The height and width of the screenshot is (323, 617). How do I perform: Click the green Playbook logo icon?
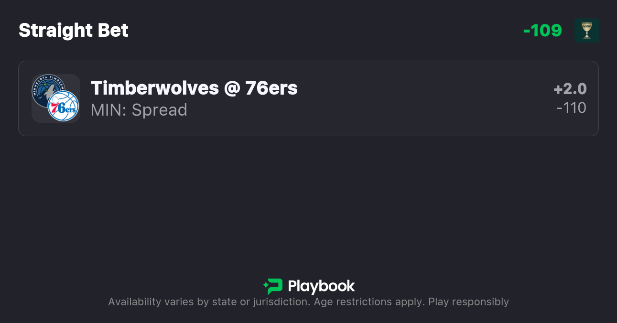(x=273, y=286)
